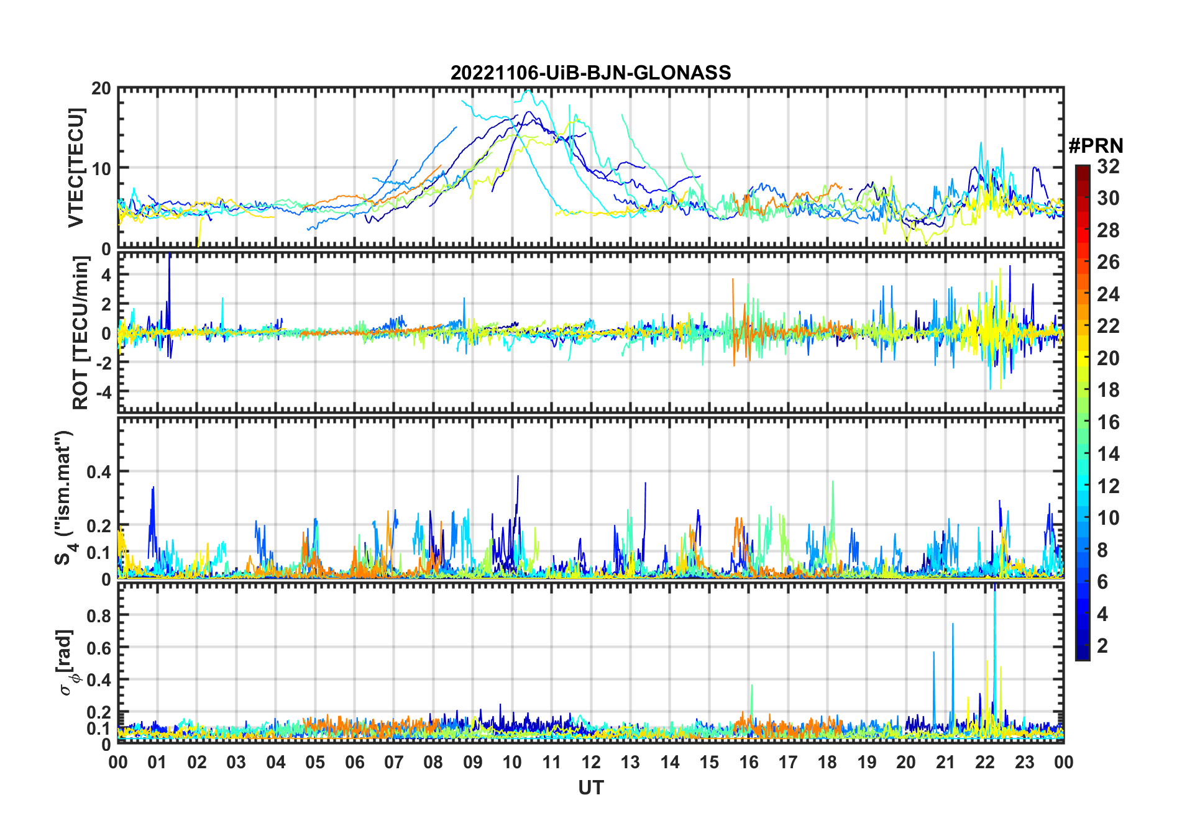Click colorbar tick label "22"

1108,326
